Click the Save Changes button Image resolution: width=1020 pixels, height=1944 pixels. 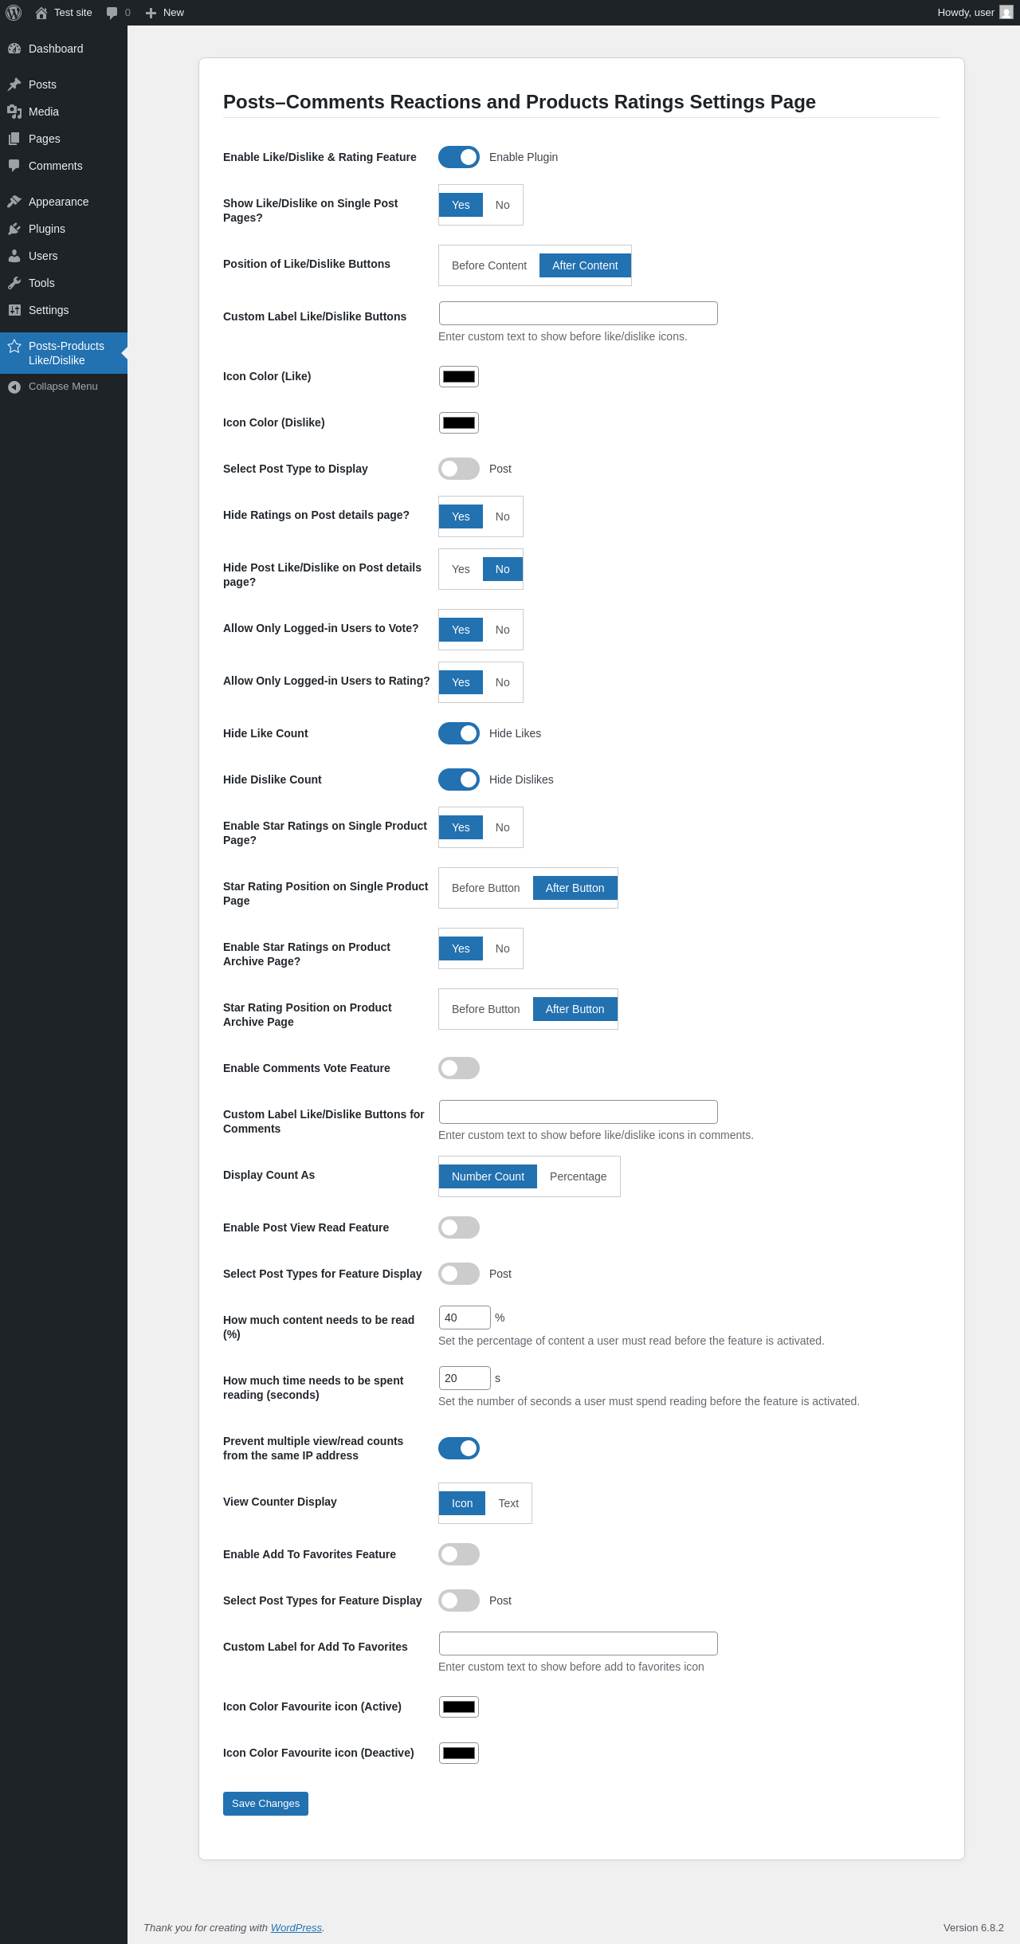pos(265,1804)
